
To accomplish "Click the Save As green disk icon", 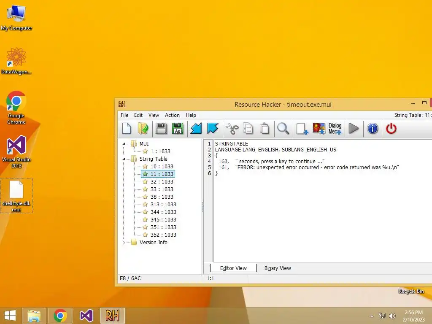I will [x=178, y=129].
